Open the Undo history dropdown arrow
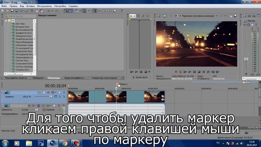Image resolution: width=261 pixels, height=147 pixels. click(x=52, y=11)
